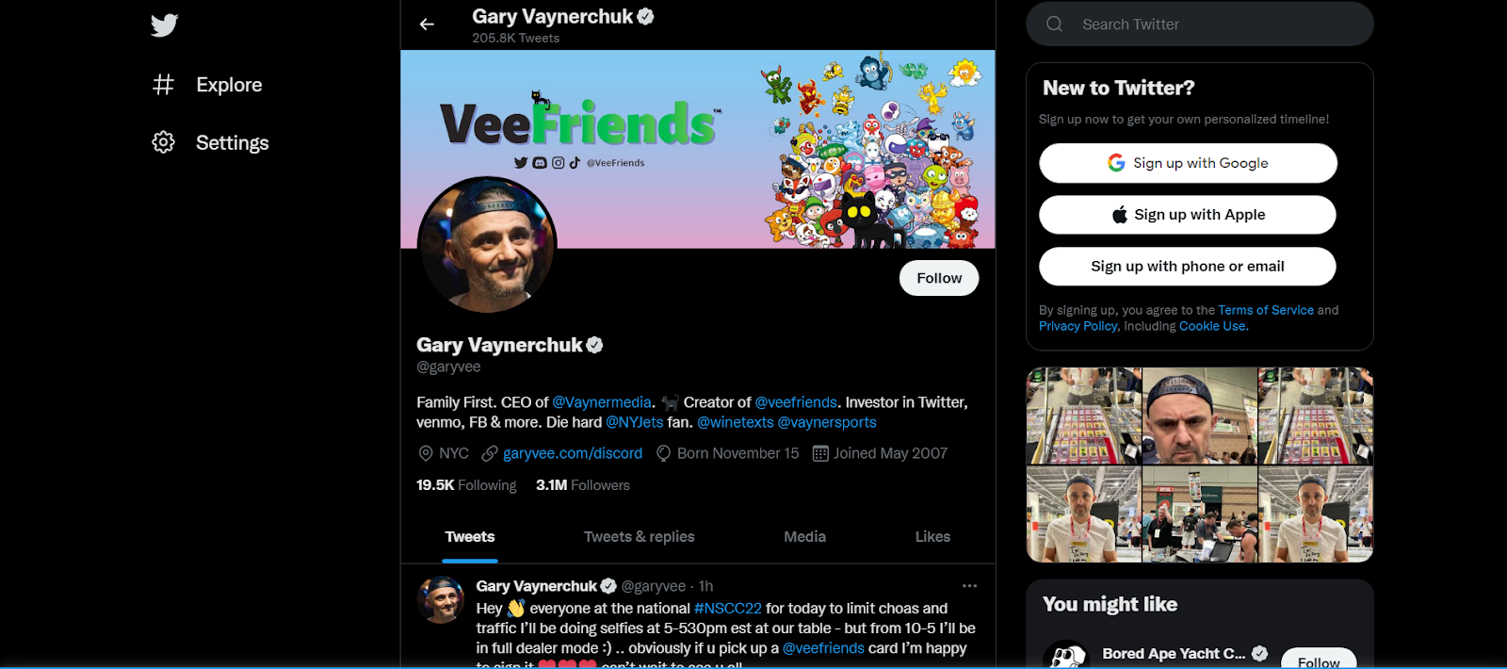The image size is (1507, 669).
Task: Sign up with phone or email
Action: [x=1188, y=267]
